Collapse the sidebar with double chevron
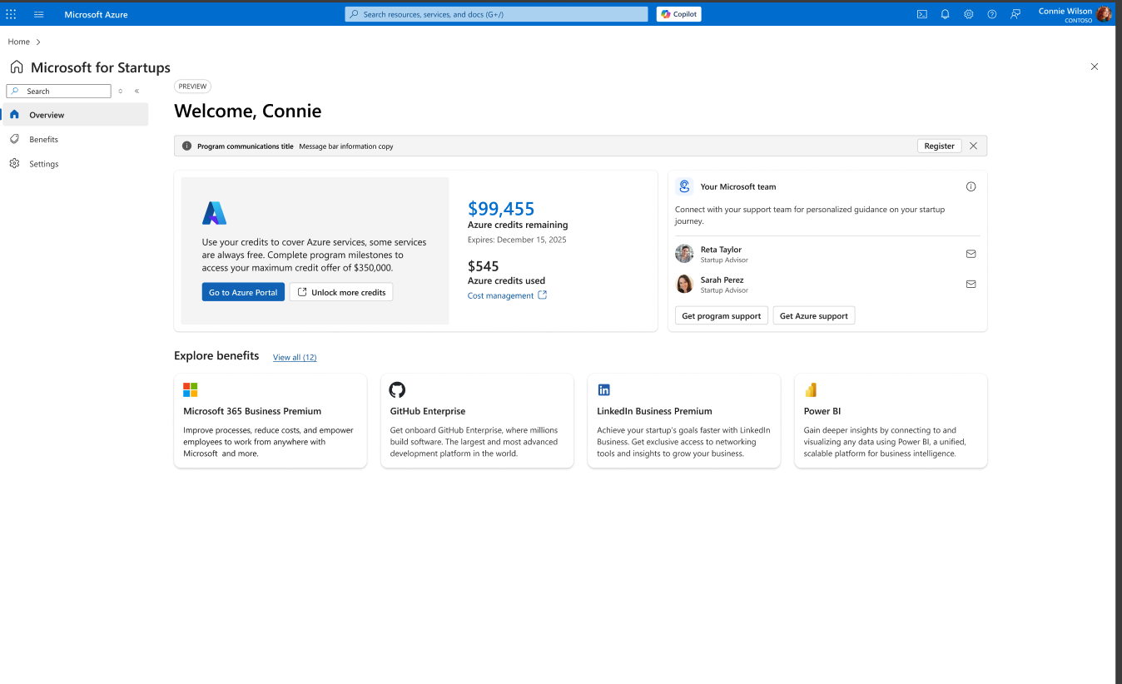This screenshot has height=684, width=1122. (137, 91)
